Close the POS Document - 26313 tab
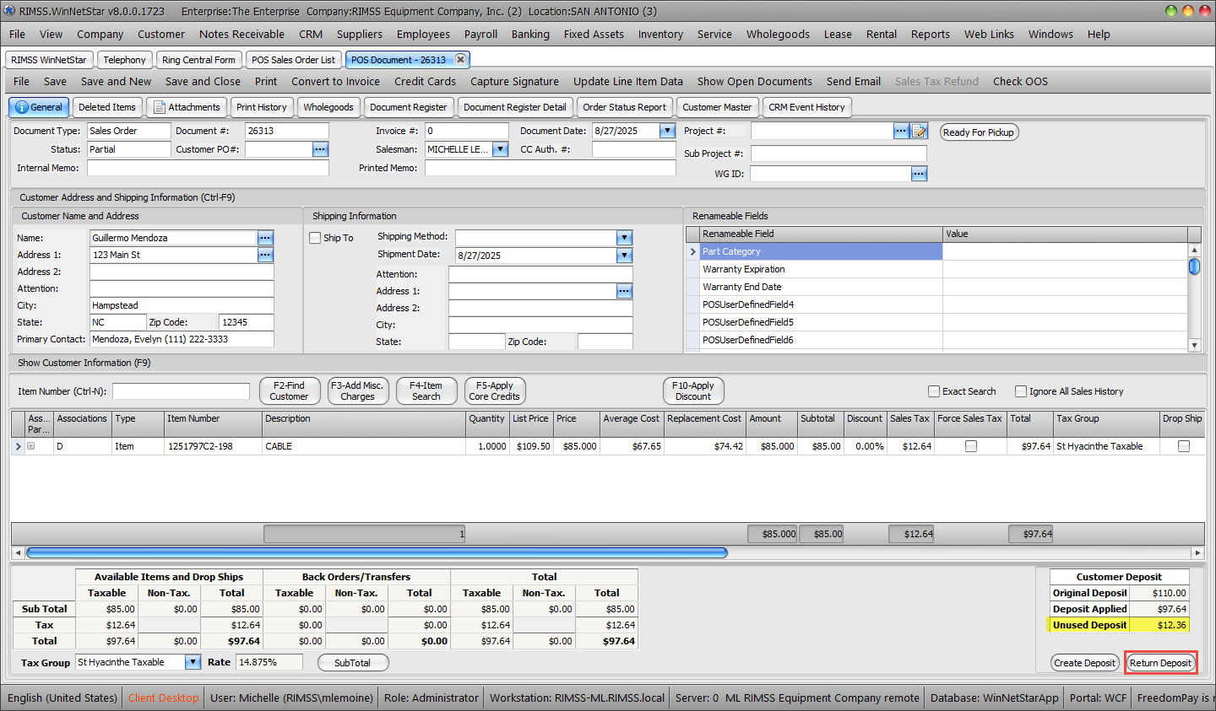Image resolution: width=1216 pixels, height=711 pixels. tap(460, 60)
